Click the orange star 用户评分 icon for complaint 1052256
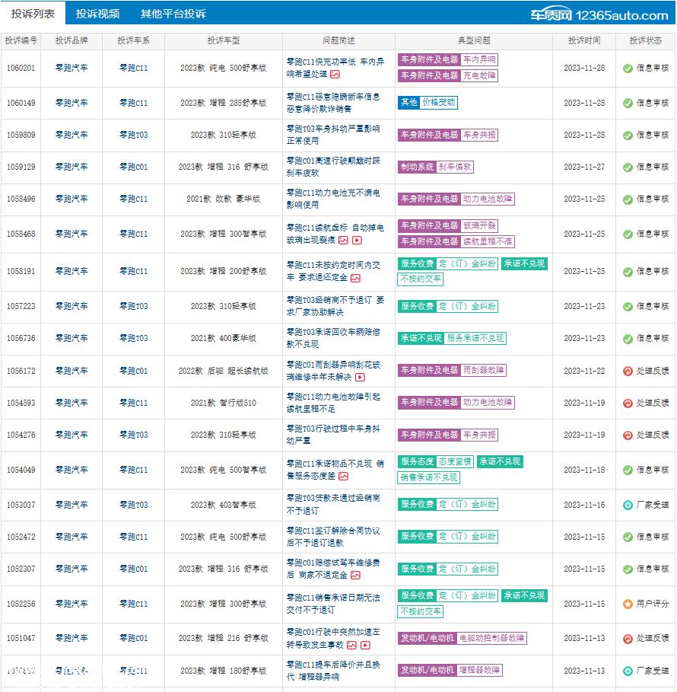 point(628,604)
